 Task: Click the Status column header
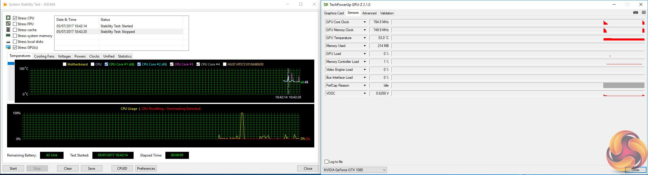141,20
